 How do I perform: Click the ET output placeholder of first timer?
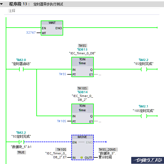(100, 74)
